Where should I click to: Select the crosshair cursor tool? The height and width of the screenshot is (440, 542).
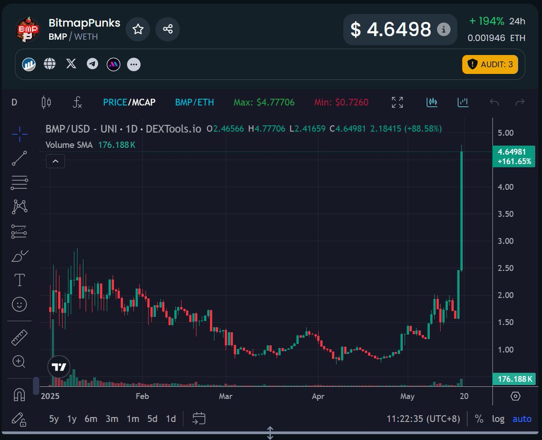19,134
